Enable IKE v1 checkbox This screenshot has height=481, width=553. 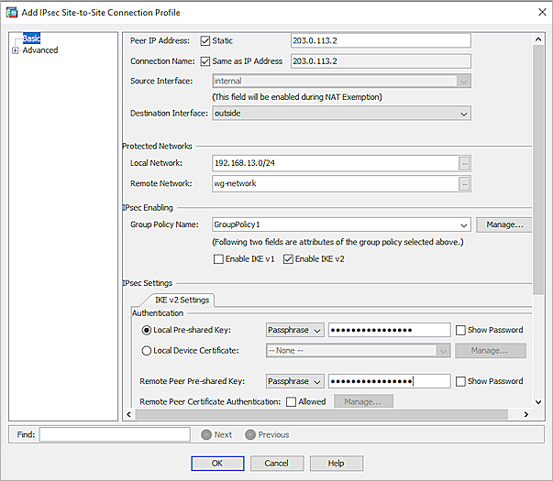[x=218, y=259]
